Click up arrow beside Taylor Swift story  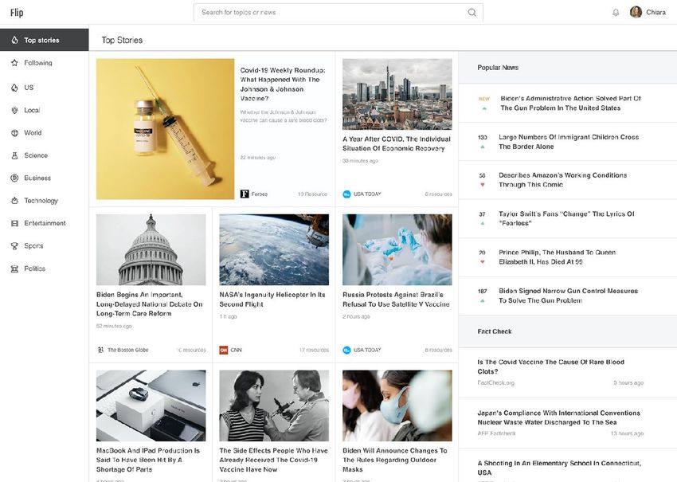pyautogui.click(x=483, y=223)
